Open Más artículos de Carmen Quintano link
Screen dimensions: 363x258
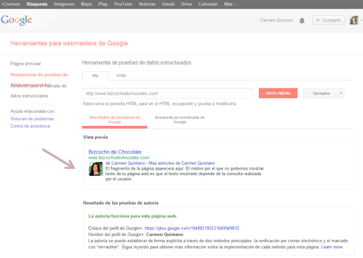(181, 163)
